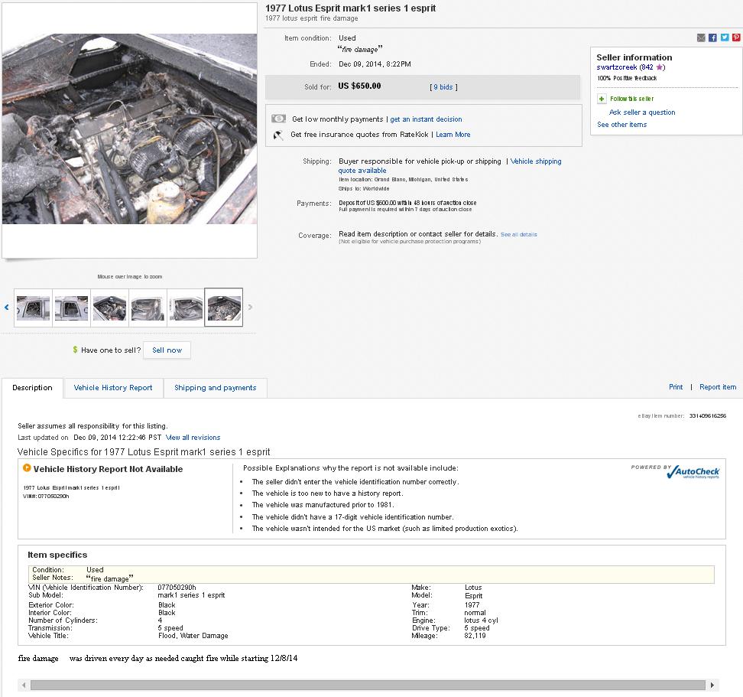
Task: Select third thumbnail in gallery
Action: (109, 308)
